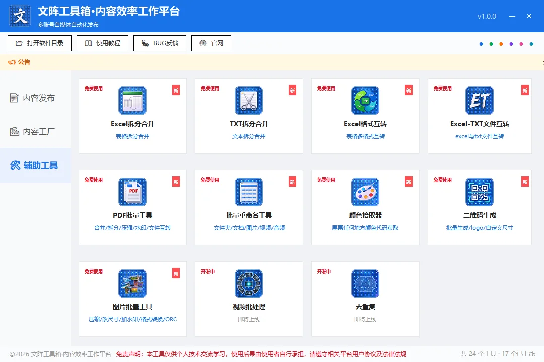The height and width of the screenshot is (362, 544).
Task: Open the software directory button
Action: click(40, 43)
